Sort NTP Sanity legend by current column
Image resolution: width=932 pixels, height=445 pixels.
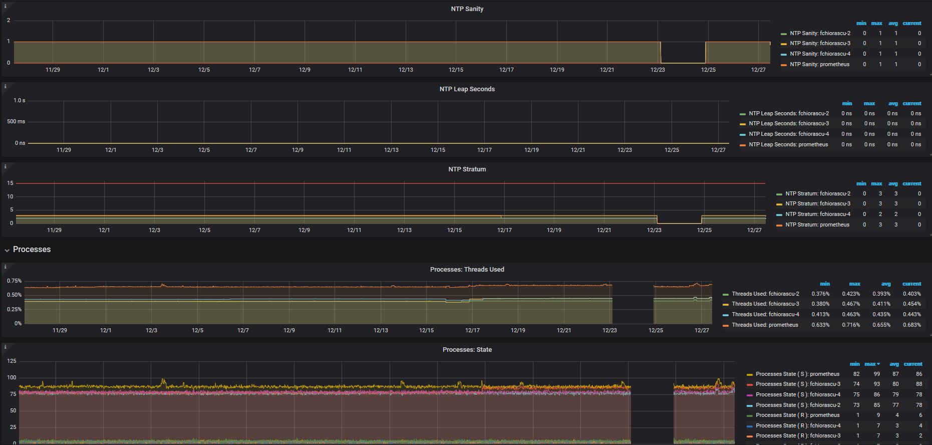pyautogui.click(x=911, y=24)
